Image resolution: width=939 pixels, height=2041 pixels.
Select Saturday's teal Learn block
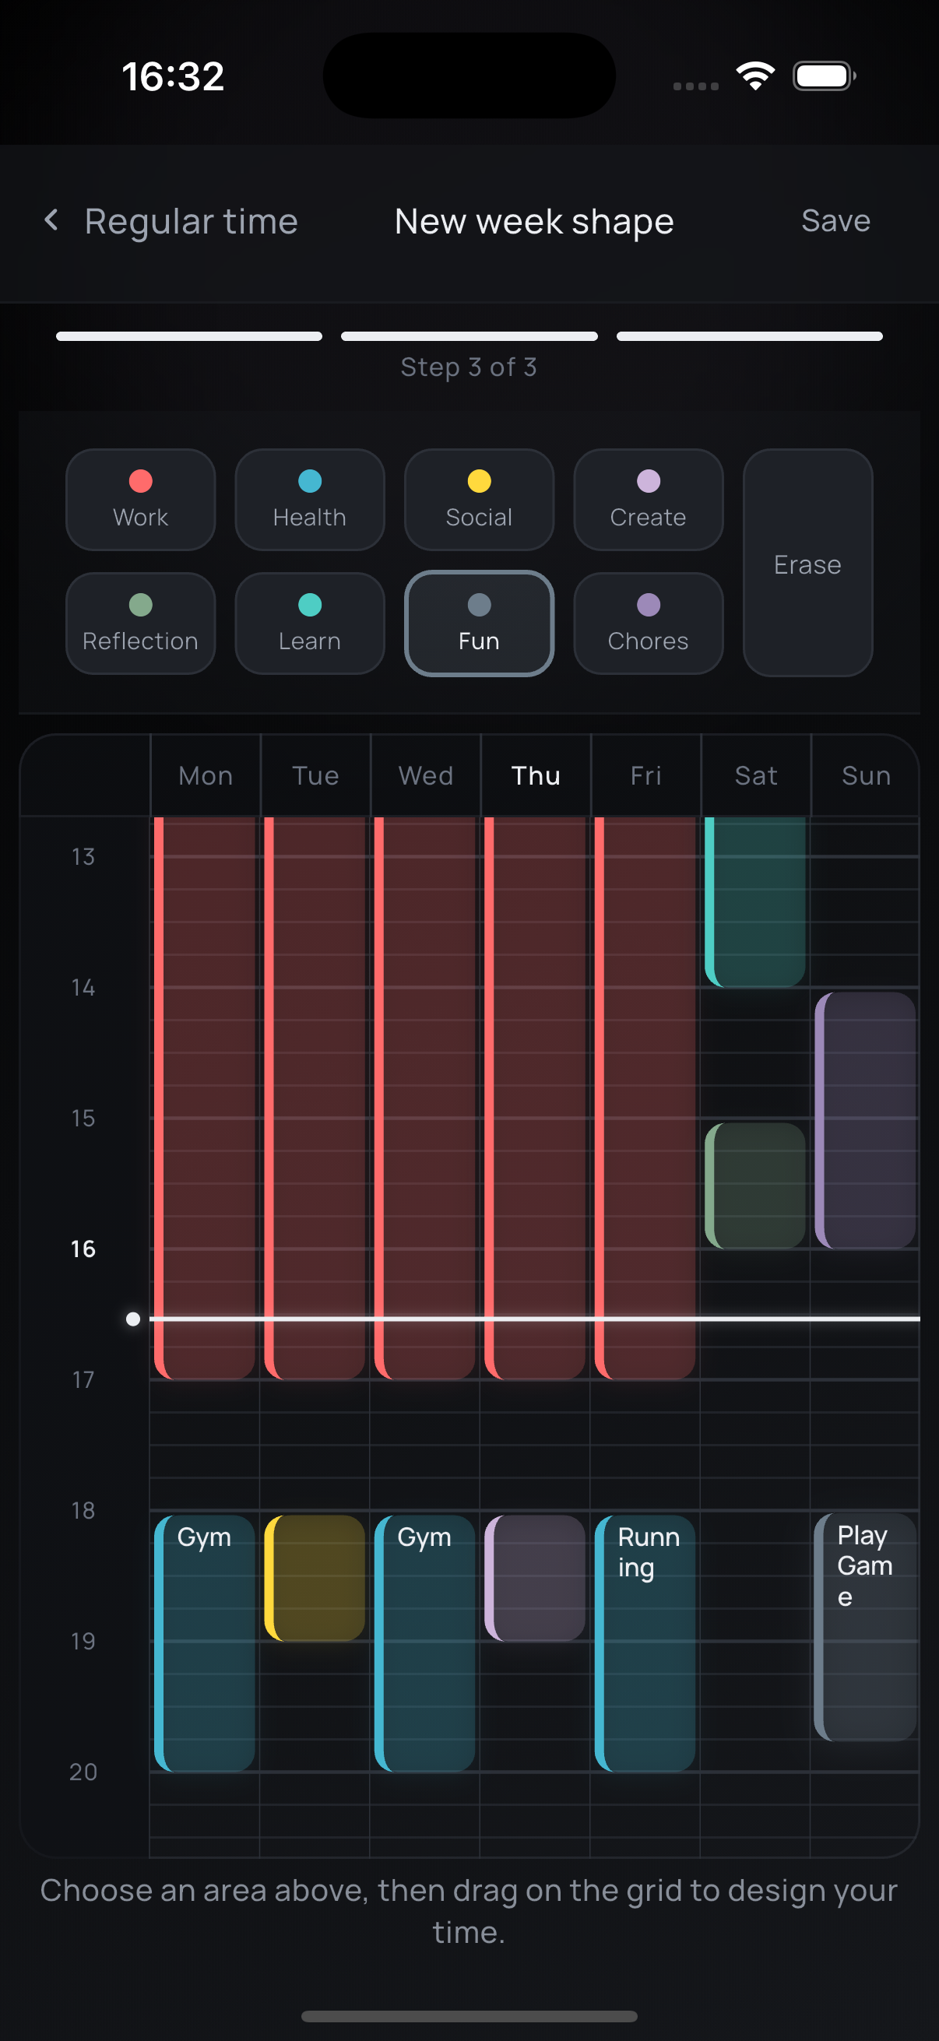[755, 901]
